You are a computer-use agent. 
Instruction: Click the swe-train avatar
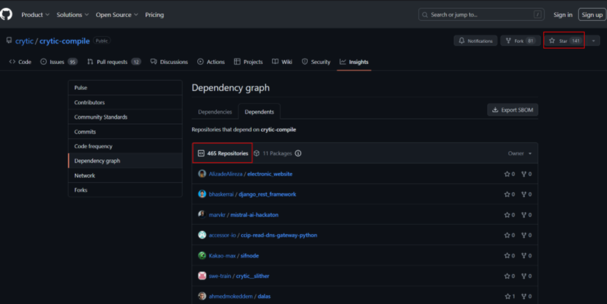202,276
